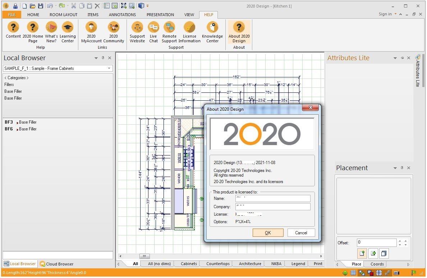Open the 3D cube rendering view
The width and height of the screenshot is (427, 278).
pyautogui.click(x=141, y=6)
